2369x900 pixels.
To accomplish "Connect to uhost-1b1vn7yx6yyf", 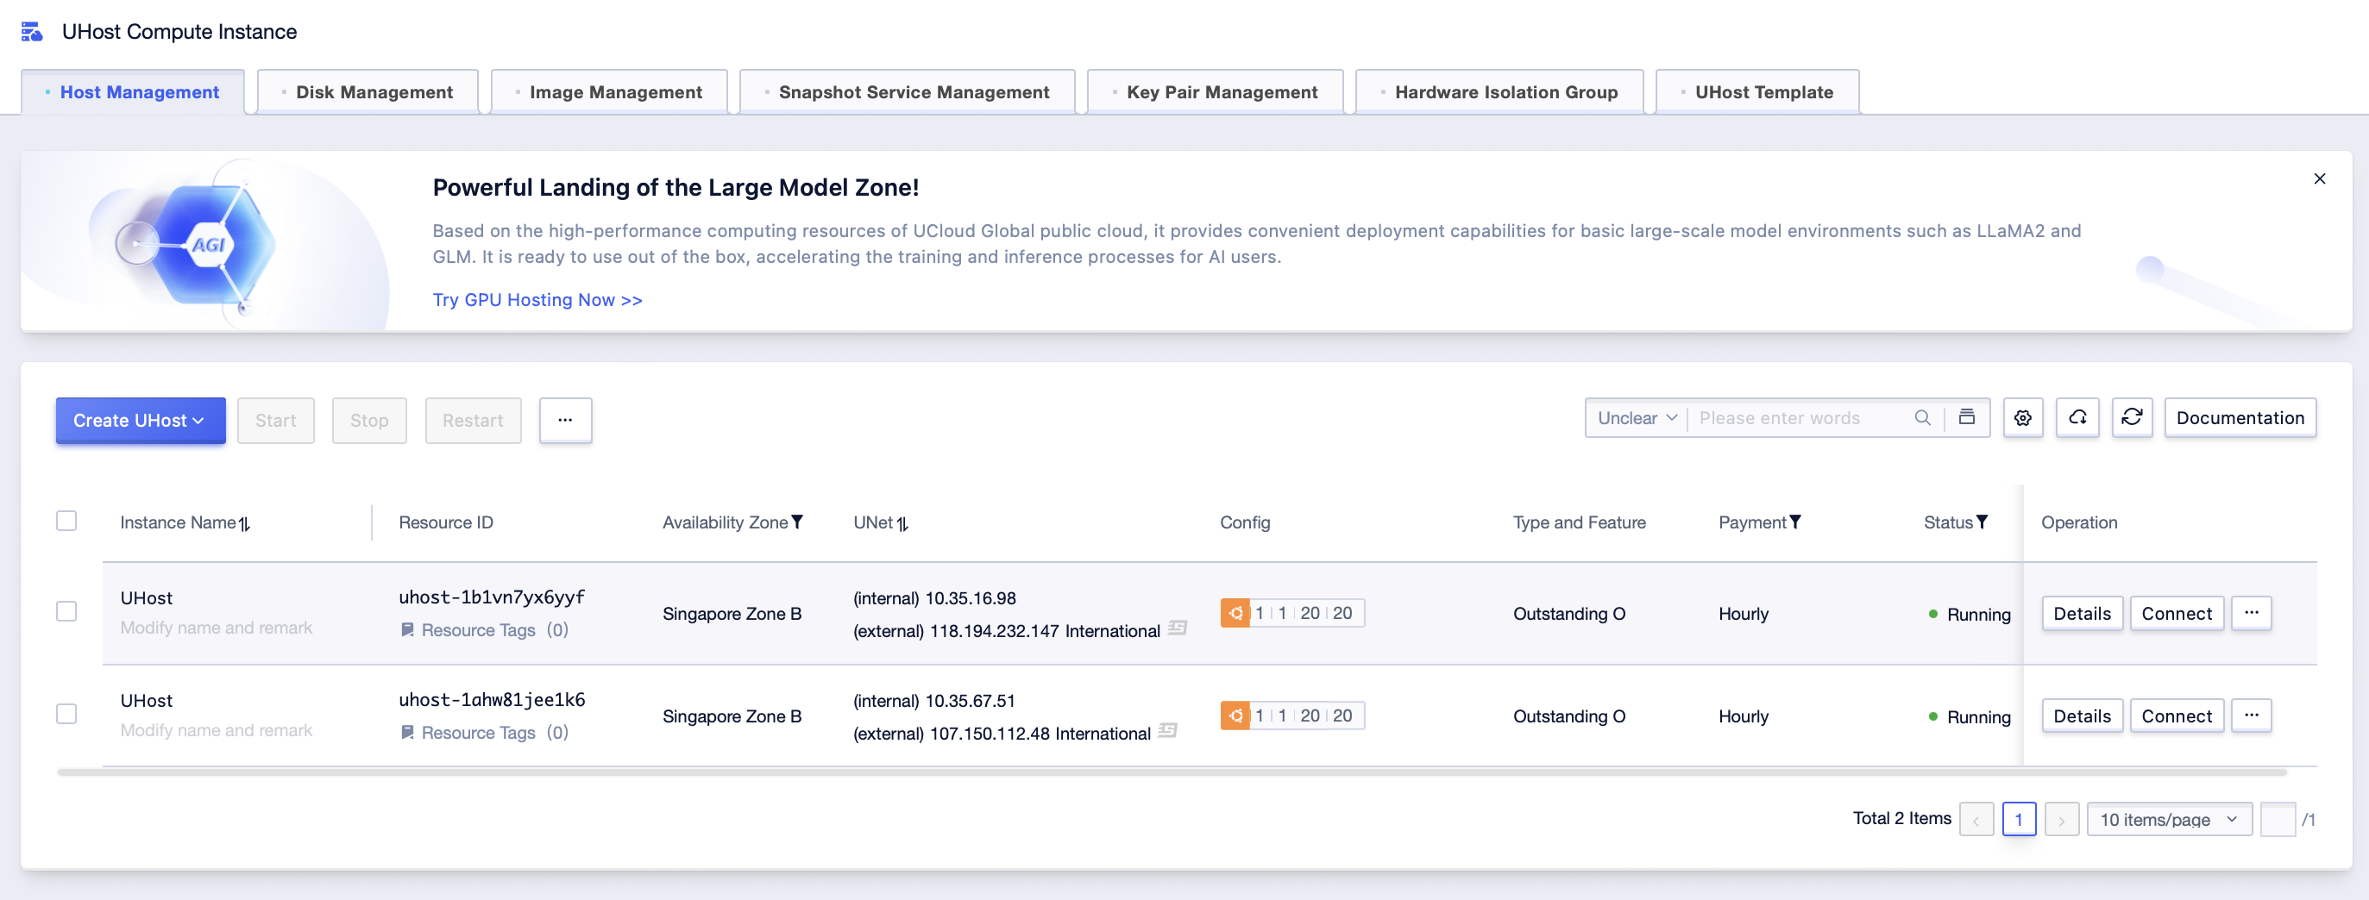I will (2176, 613).
